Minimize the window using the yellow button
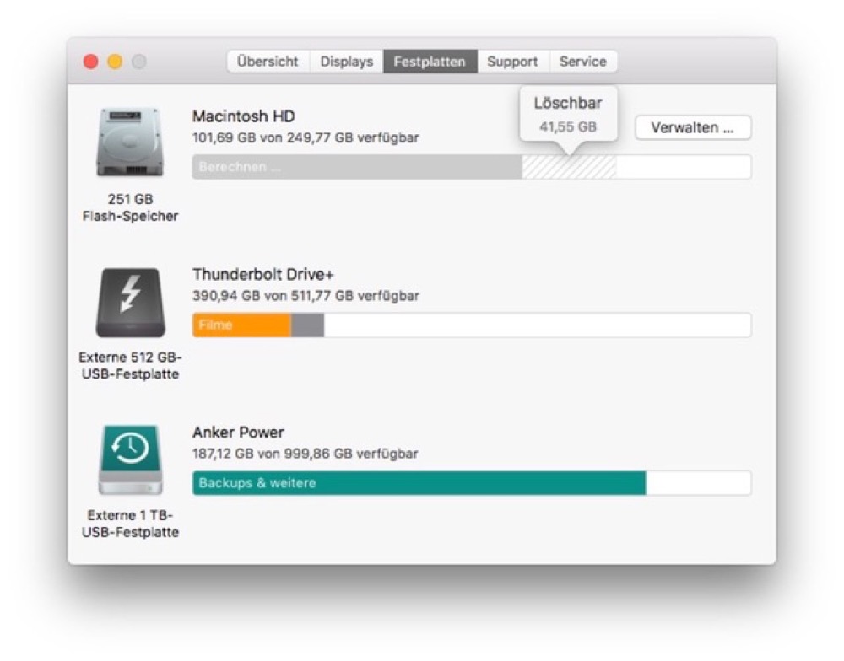 click(x=115, y=62)
